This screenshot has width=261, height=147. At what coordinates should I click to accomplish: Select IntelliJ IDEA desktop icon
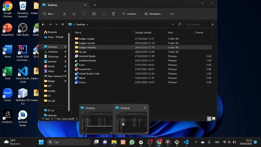tap(23, 53)
